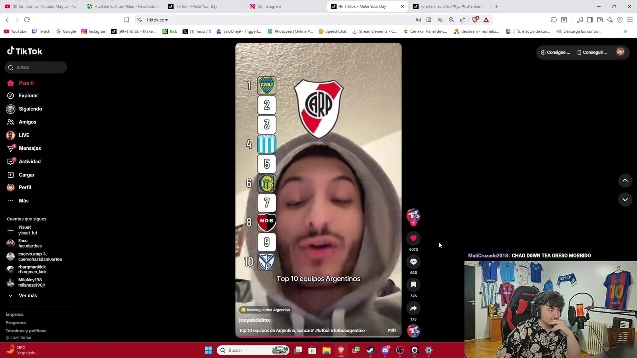Click the TikTok Buscar search field
This screenshot has width=637, height=358.
pyautogui.click(x=36, y=67)
